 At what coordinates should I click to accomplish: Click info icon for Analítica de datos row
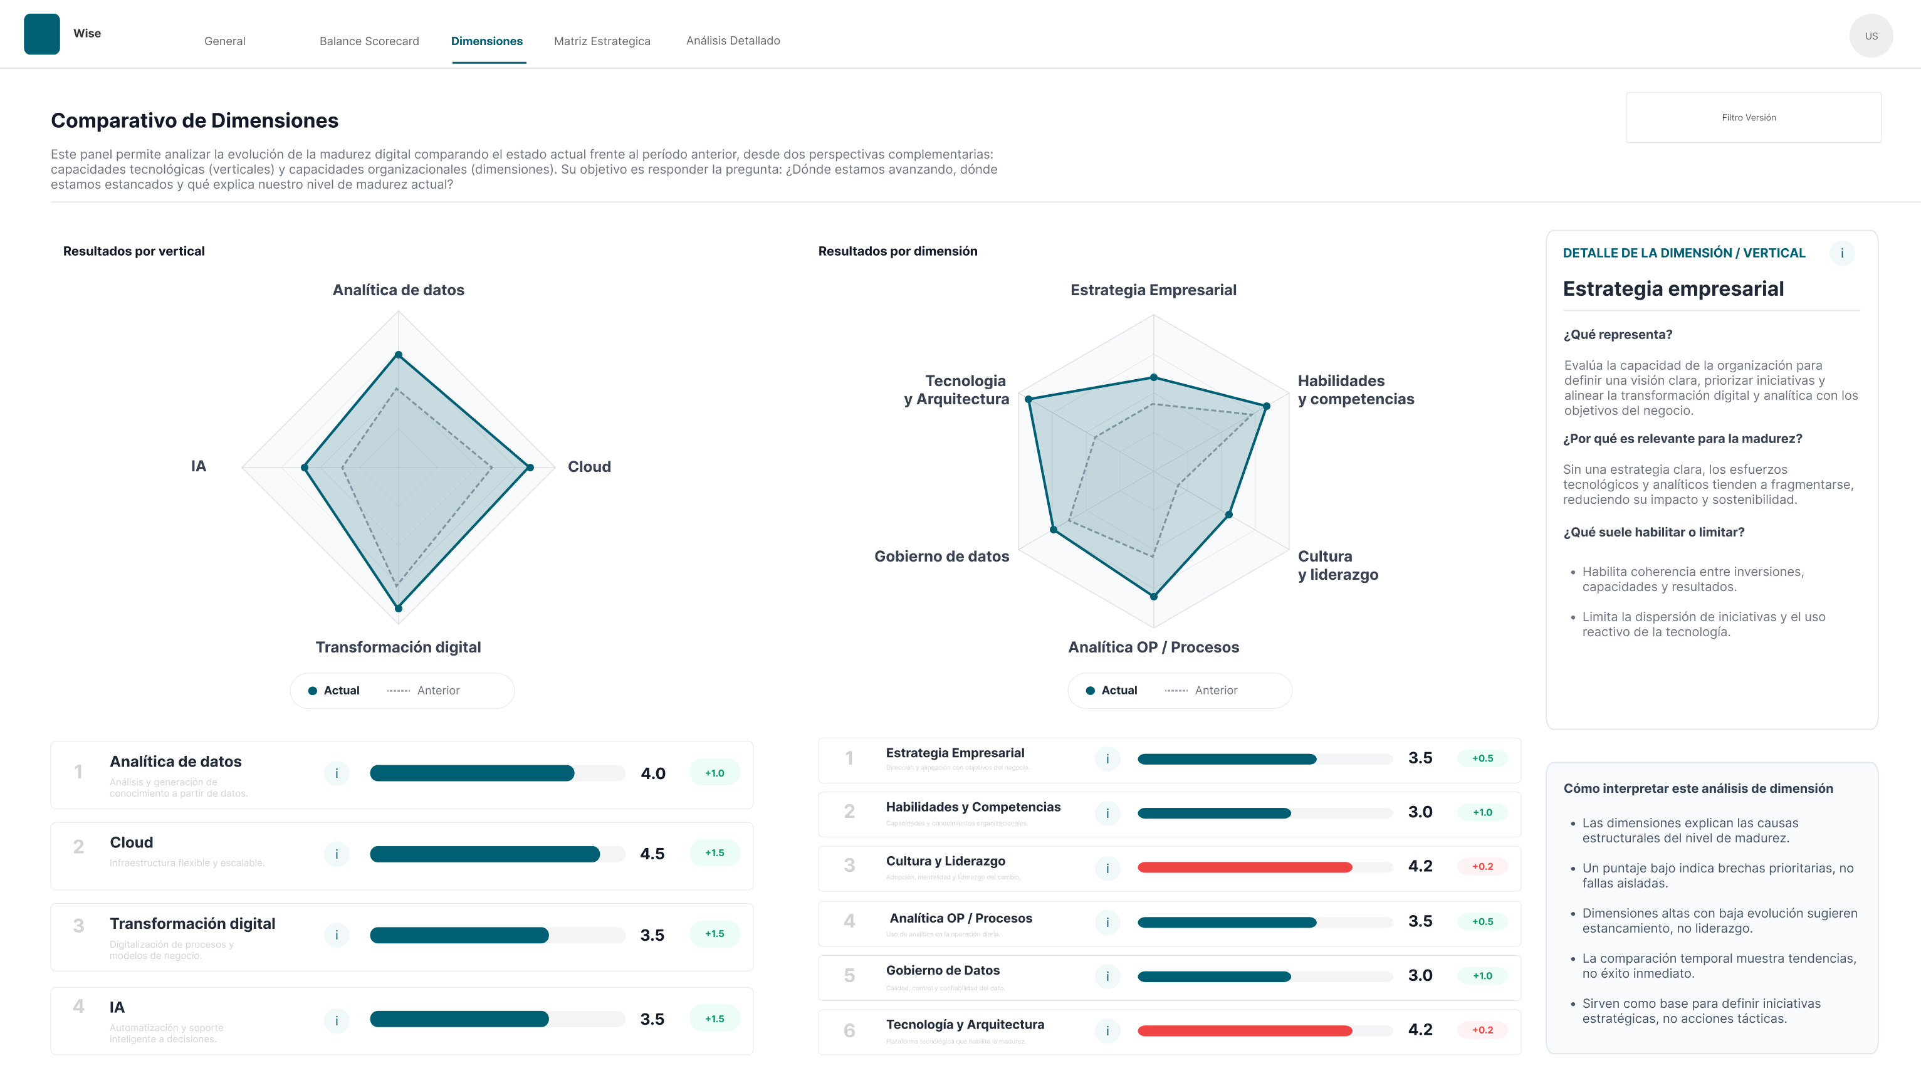pos(337,773)
